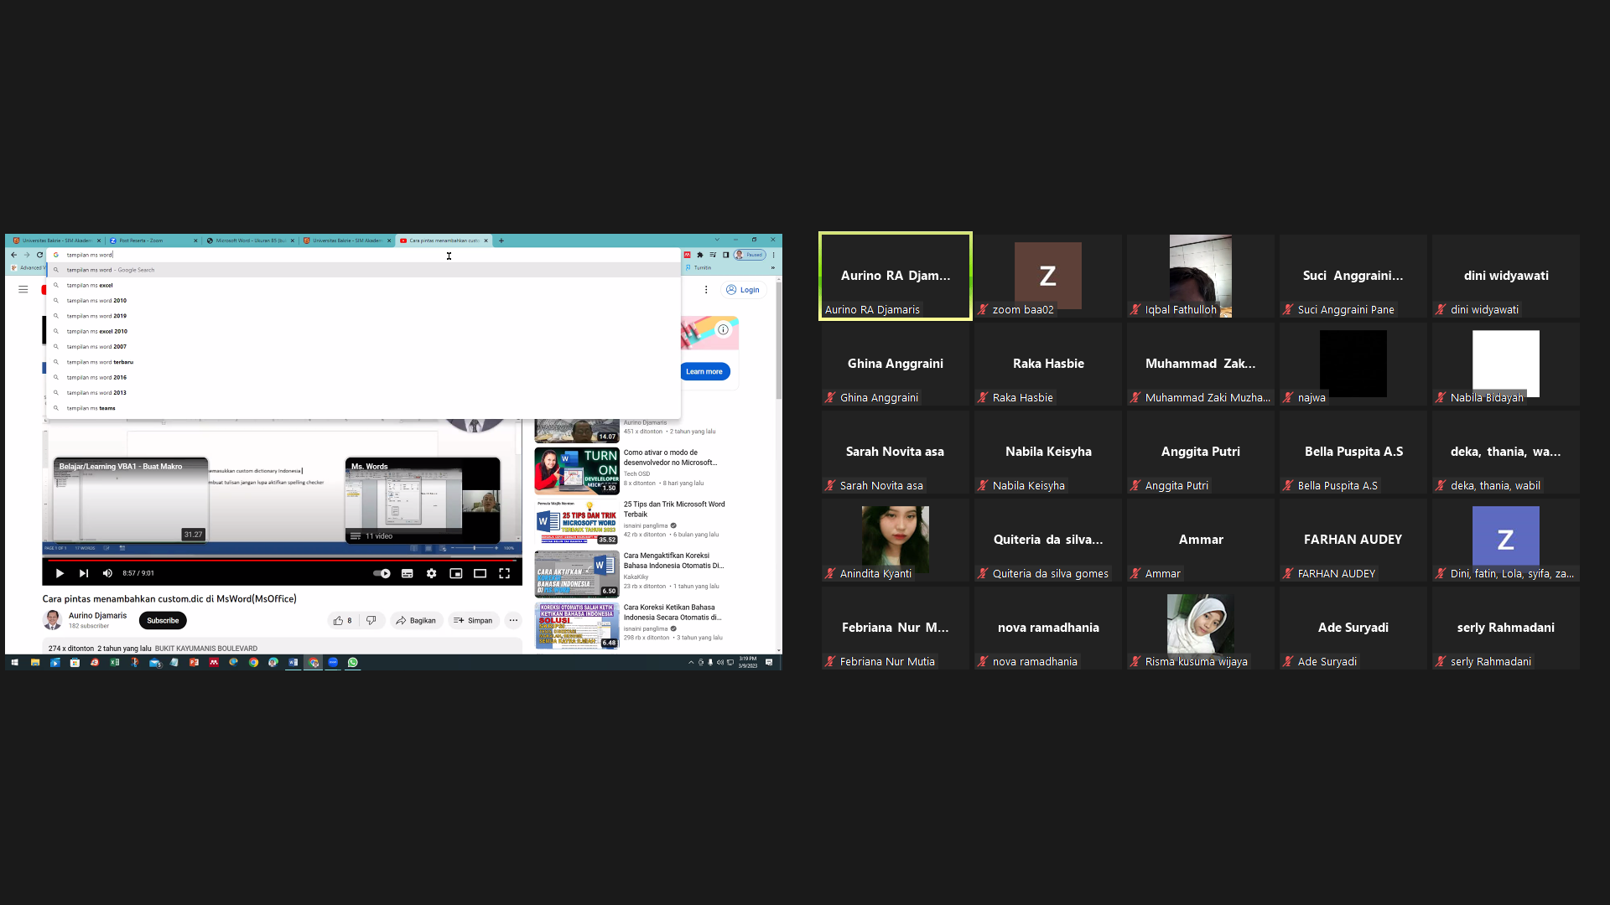Open the video player settings gear
This screenshot has height=905, width=1610.
click(x=432, y=573)
